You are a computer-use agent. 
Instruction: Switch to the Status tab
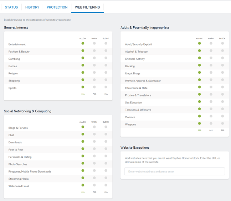[x=11, y=7]
